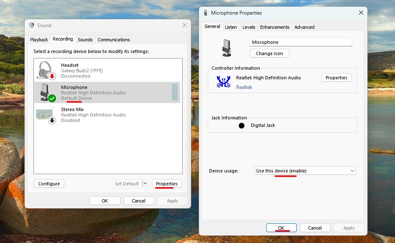The image size is (395, 243).
Task: Click the Sound dialog title bar icon
Action: [31, 25]
